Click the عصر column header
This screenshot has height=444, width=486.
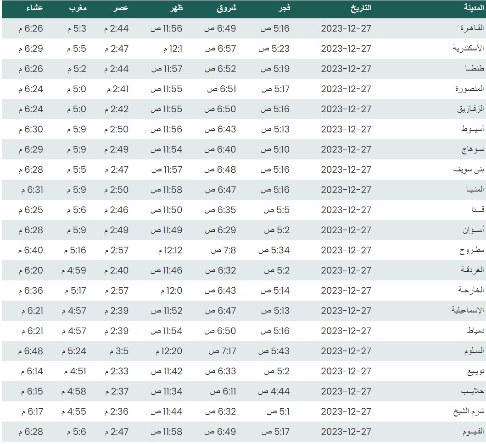click(x=122, y=8)
